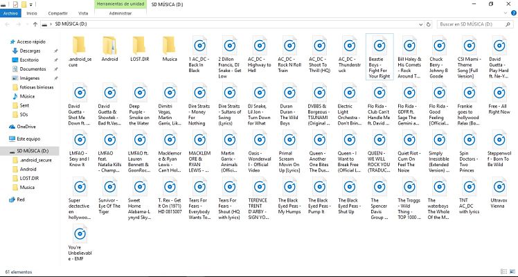Expand the ribbon using the chevron
Image resolution: width=518 pixels, height=277 pixels.
[x=504, y=12]
